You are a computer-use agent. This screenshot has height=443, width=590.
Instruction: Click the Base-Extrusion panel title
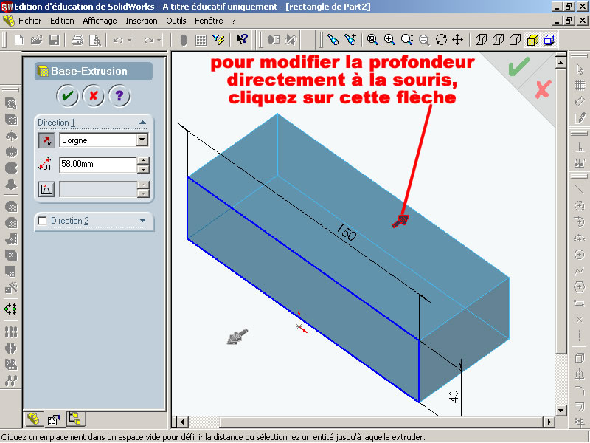click(89, 71)
